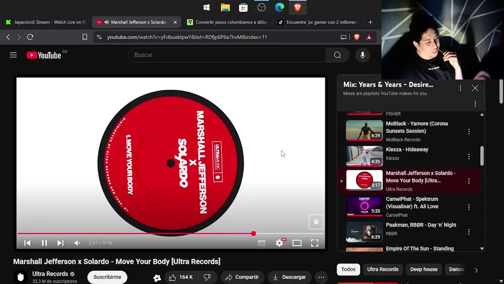
Task: Select Paakman, RBØR - Day 'n' Night title
Action: (x=421, y=225)
